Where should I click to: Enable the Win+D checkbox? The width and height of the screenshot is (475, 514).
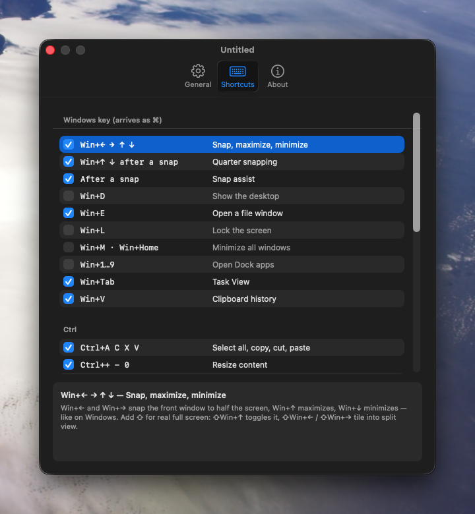point(69,196)
